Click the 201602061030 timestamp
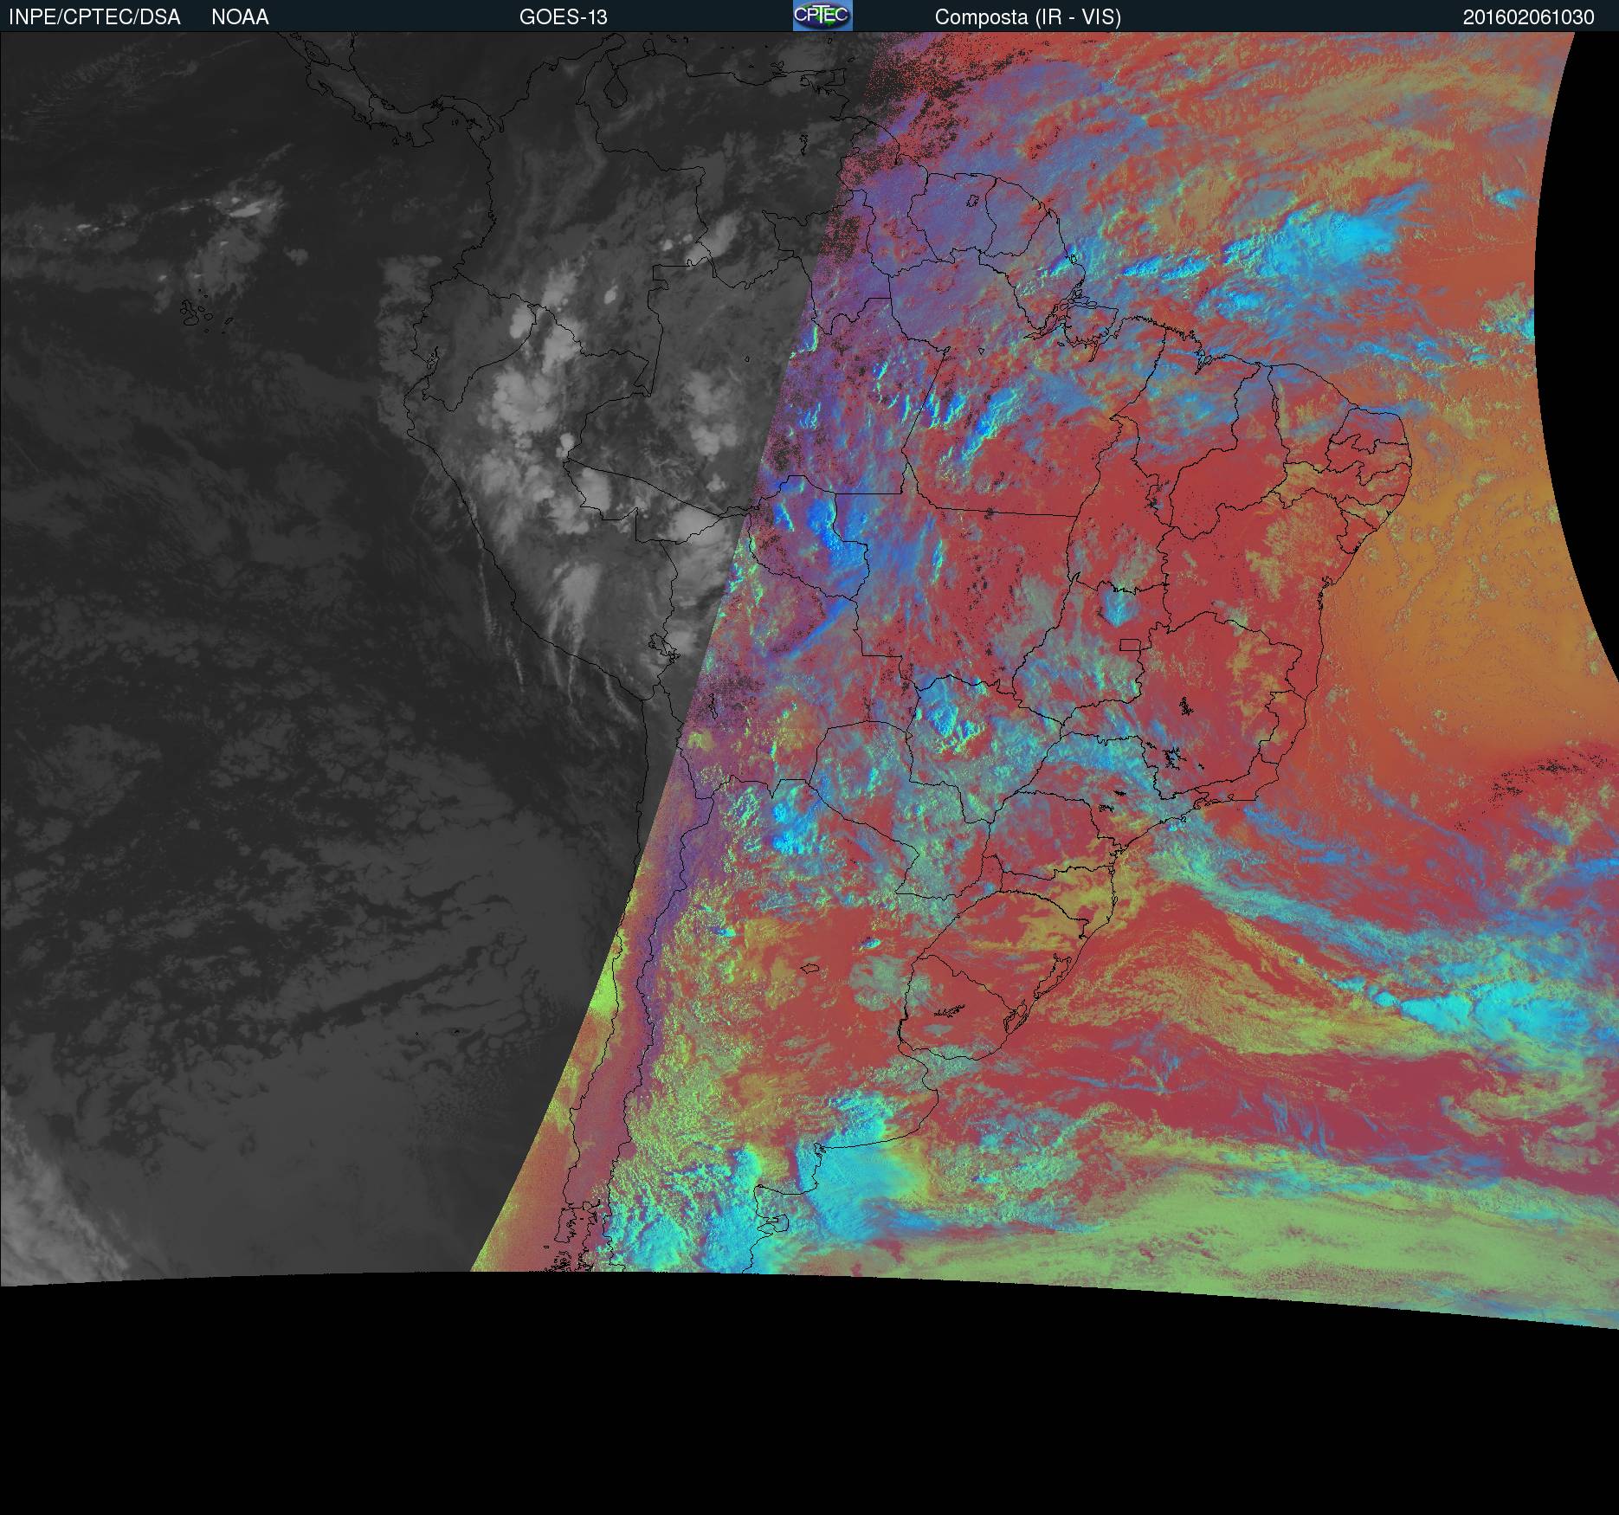This screenshot has height=1515, width=1619. pyautogui.click(x=1528, y=17)
